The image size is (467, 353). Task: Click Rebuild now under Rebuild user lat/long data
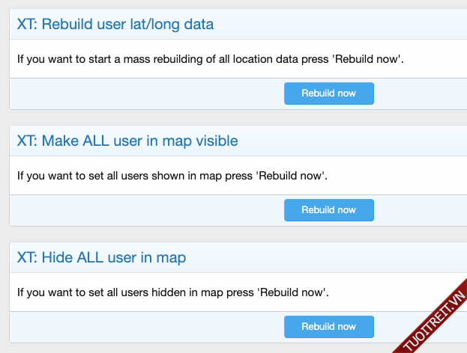click(x=328, y=93)
